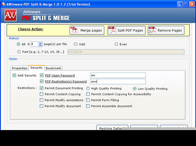Switch to the Security tab
Image resolution: width=196 pixels, height=146 pixels.
(x=37, y=68)
